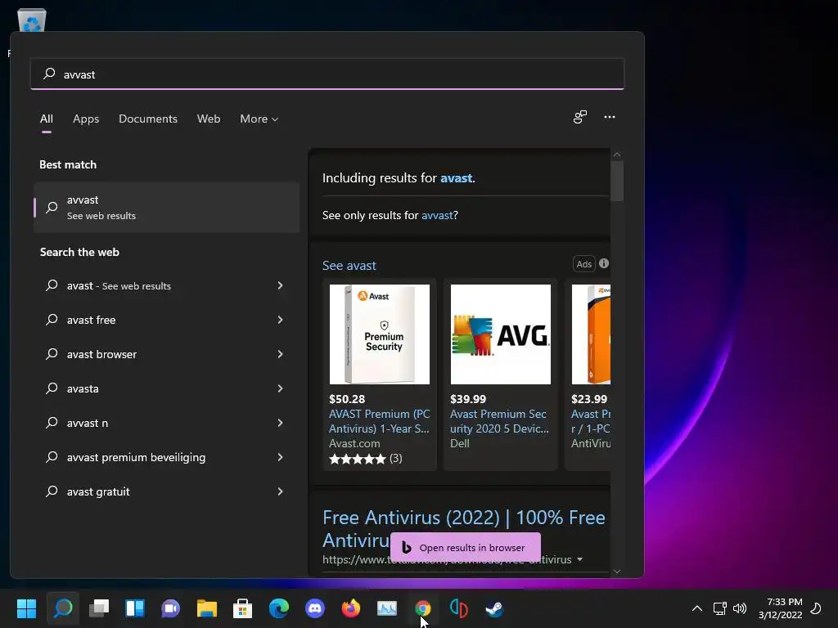Open Task View on the taskbar
This screenshot has width=838, height=628.
pyautogui.click(x=99, y=608)
